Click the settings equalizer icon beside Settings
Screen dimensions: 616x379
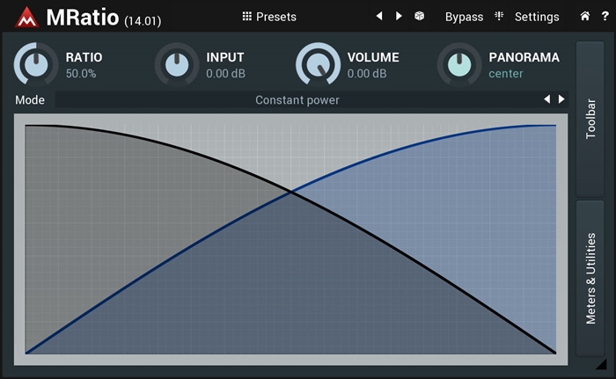click(499, 16)
